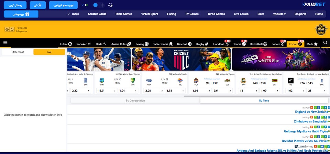Click the horizontal scrollbar under match cards

coord(256,96)
